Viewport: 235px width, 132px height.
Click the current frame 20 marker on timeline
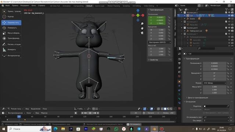click(19, 117)
